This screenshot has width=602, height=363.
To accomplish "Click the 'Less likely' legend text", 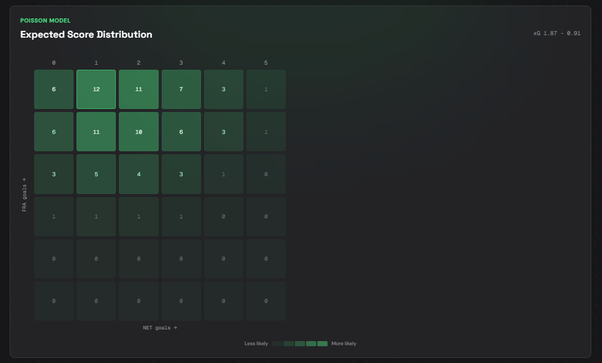I will 256,344.
